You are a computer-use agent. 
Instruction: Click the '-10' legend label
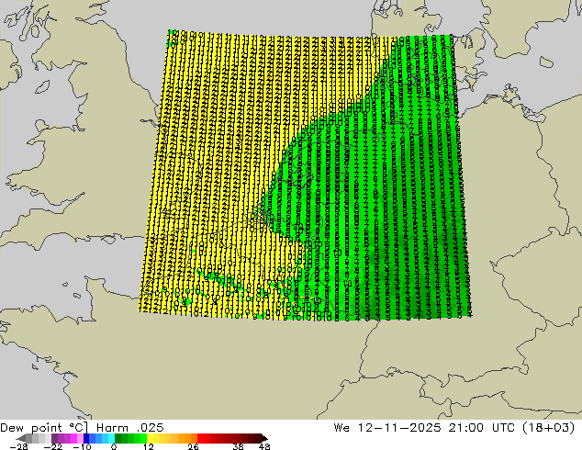(82, 446)
